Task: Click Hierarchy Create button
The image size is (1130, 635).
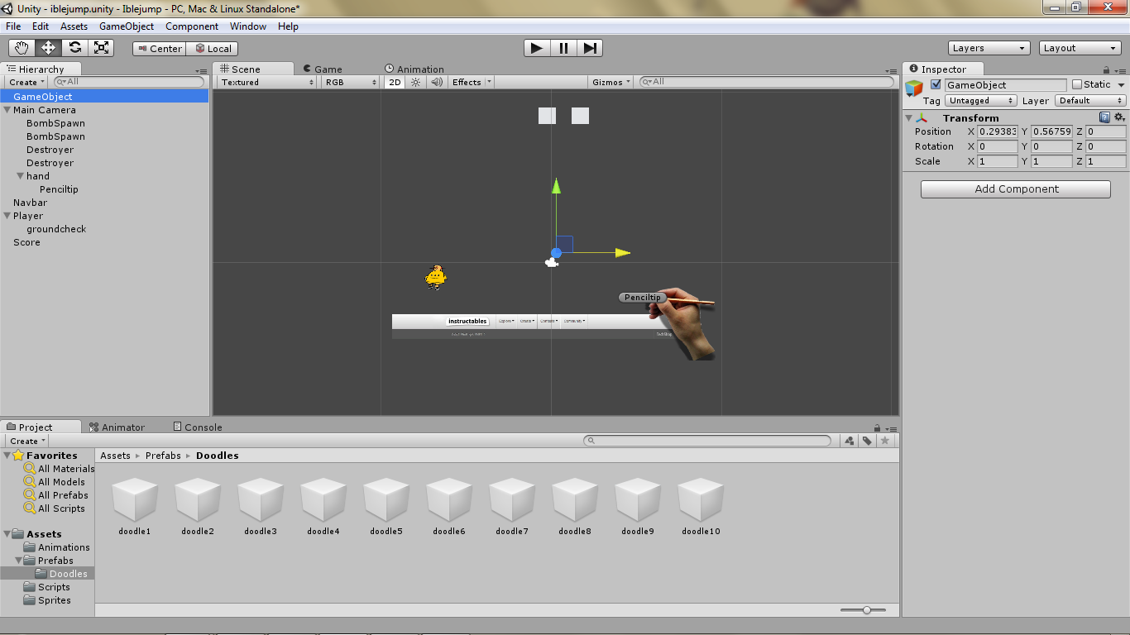Action: tap(26, 82)
